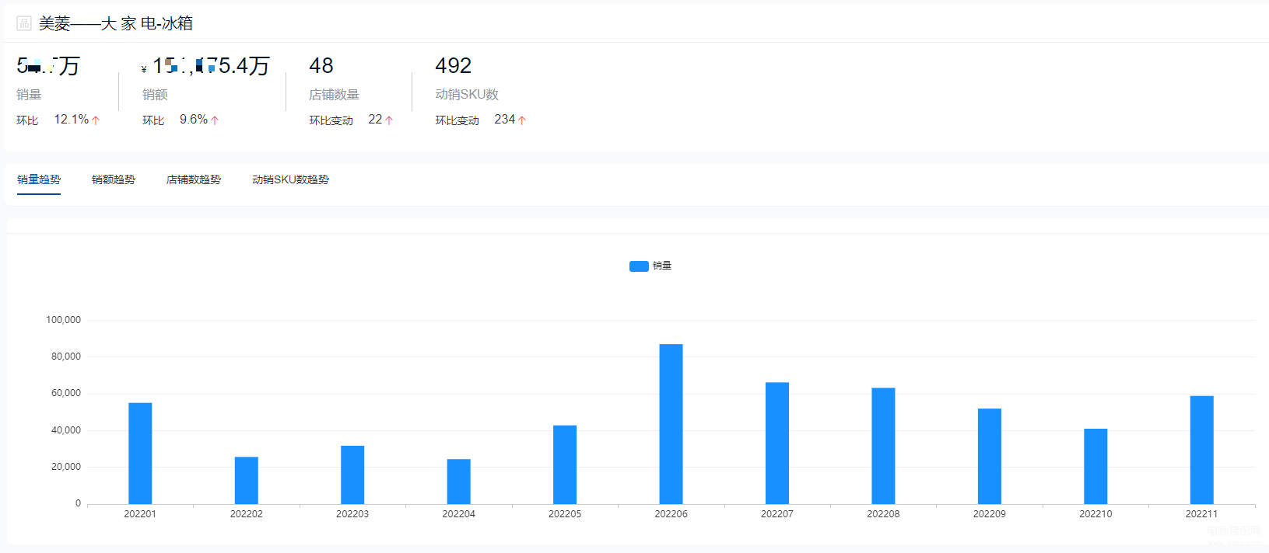Click the 202211 x-axis label
Viewport: 1269px width, 553px height.
point(1202,514)
